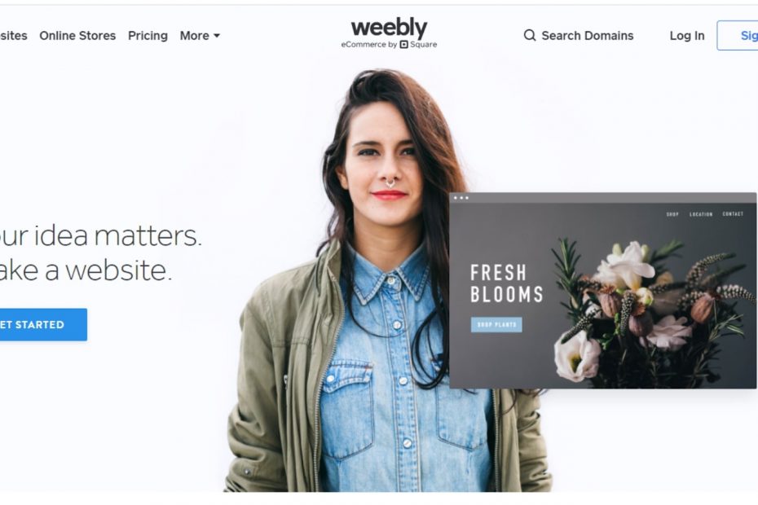Click CONTACT in the preview site nav

[x=733, y=213]
